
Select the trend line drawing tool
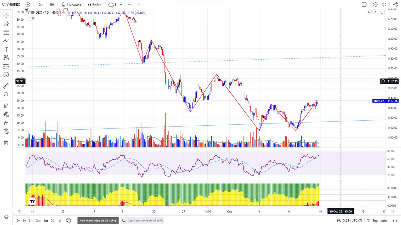click(x=6, y=24)
